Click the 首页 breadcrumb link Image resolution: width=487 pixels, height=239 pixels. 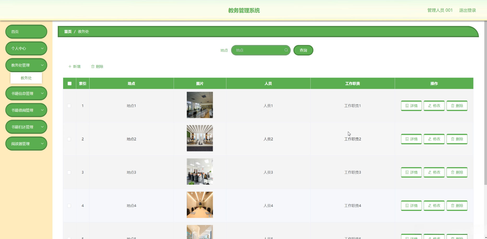point(68,32)
